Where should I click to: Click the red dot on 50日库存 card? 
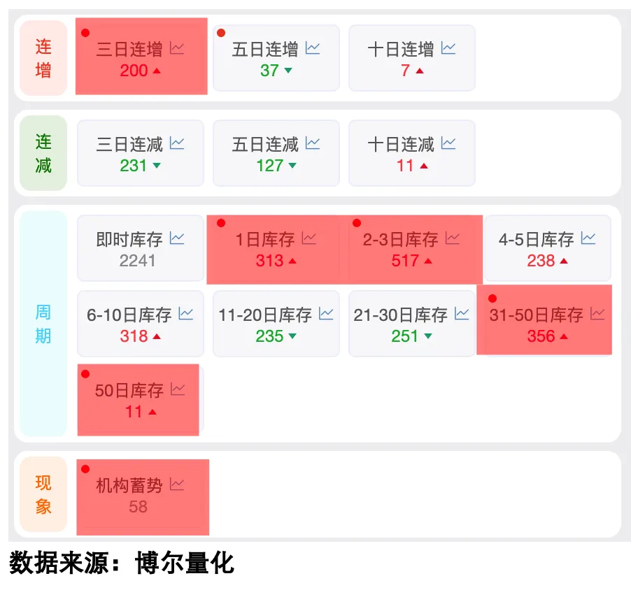[x=85, y=374]
